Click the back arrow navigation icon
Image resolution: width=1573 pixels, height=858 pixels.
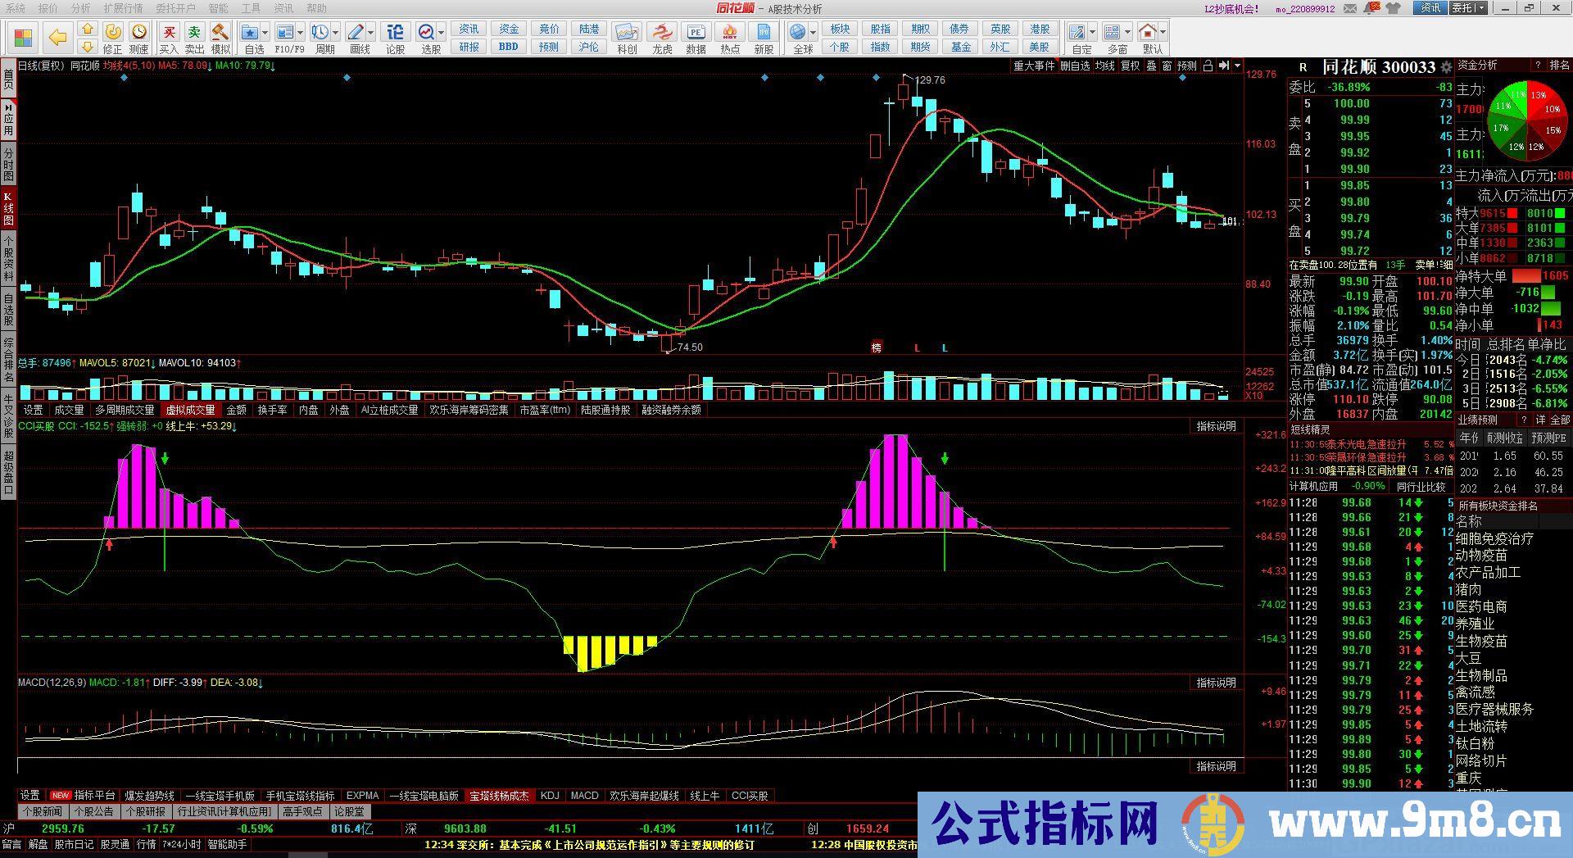point(57,38)
